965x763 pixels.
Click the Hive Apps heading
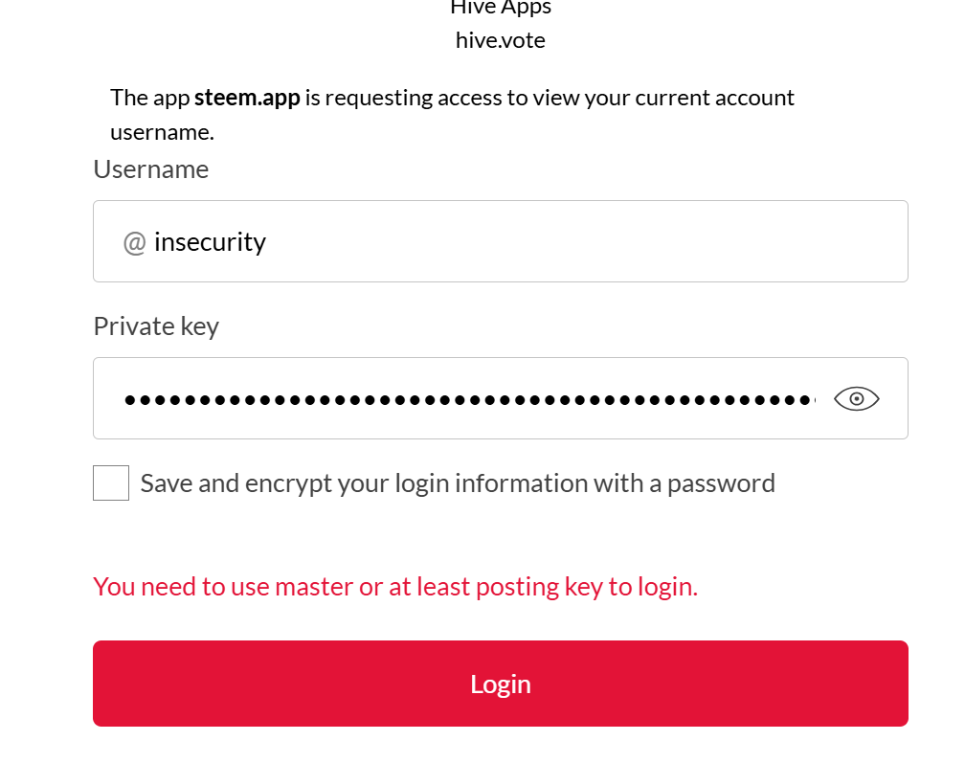pos(501,8)
